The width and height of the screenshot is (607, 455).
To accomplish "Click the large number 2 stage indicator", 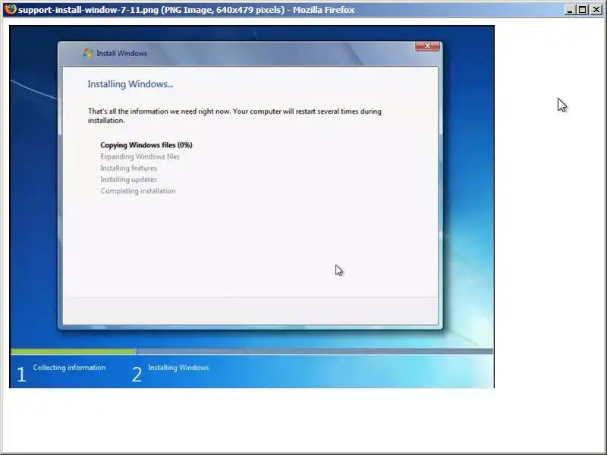I will point(137,375).
